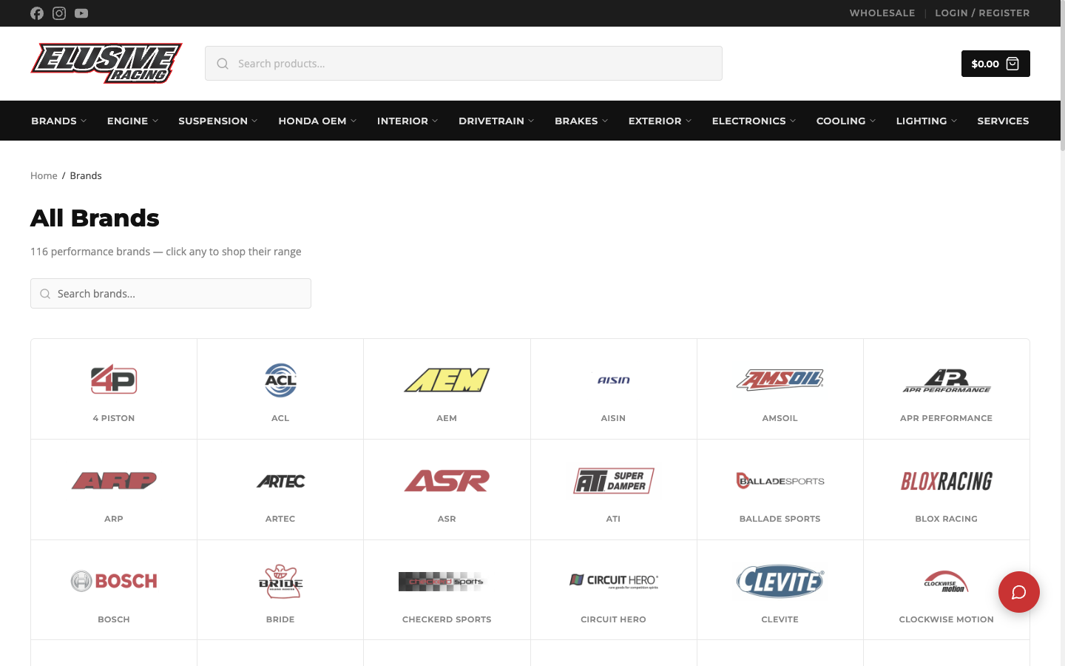Click the Artec brand logo

280,481
